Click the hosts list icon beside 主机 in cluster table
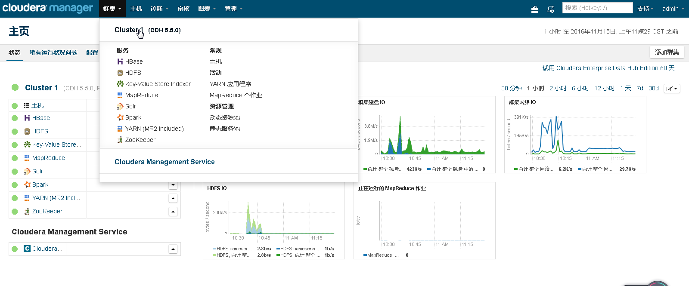689x286 pixels. [x=27, y=105]
